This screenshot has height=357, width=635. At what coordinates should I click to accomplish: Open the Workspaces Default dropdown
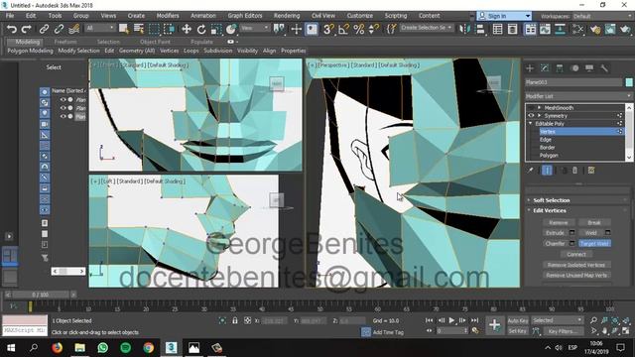coord(602,16)
